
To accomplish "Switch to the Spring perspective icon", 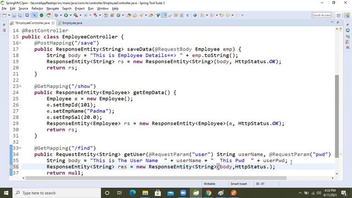I will 347,15.
